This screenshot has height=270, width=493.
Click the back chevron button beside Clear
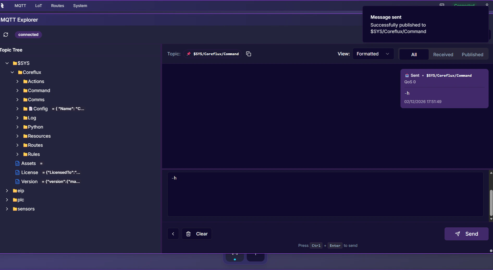point(173,234)
